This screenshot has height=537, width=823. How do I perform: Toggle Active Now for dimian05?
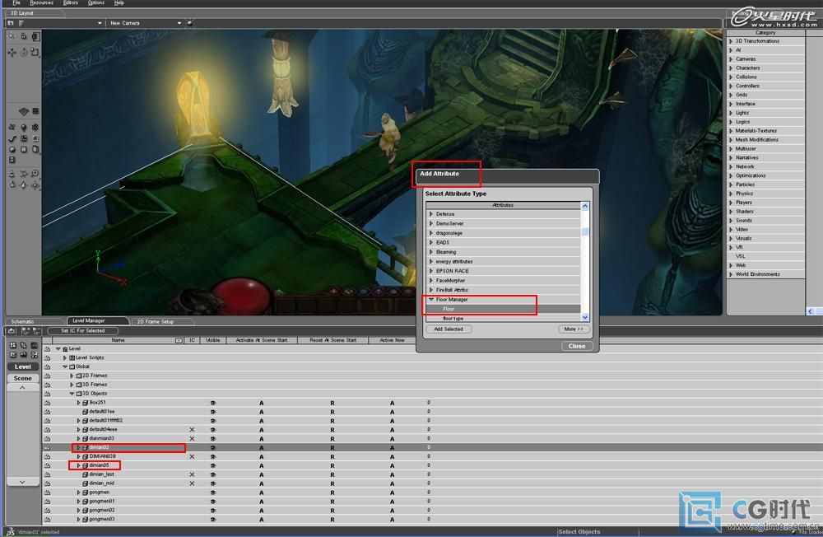(392, 465)
